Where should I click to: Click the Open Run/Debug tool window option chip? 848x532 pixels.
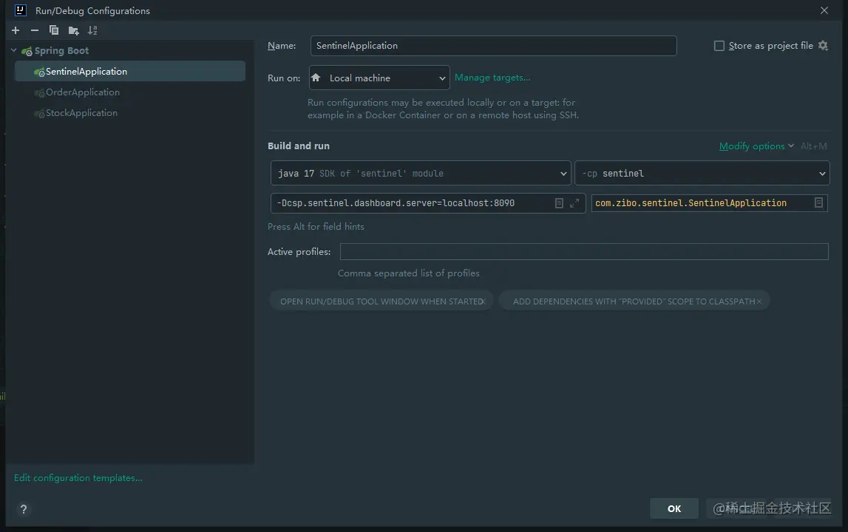point(381,301)
